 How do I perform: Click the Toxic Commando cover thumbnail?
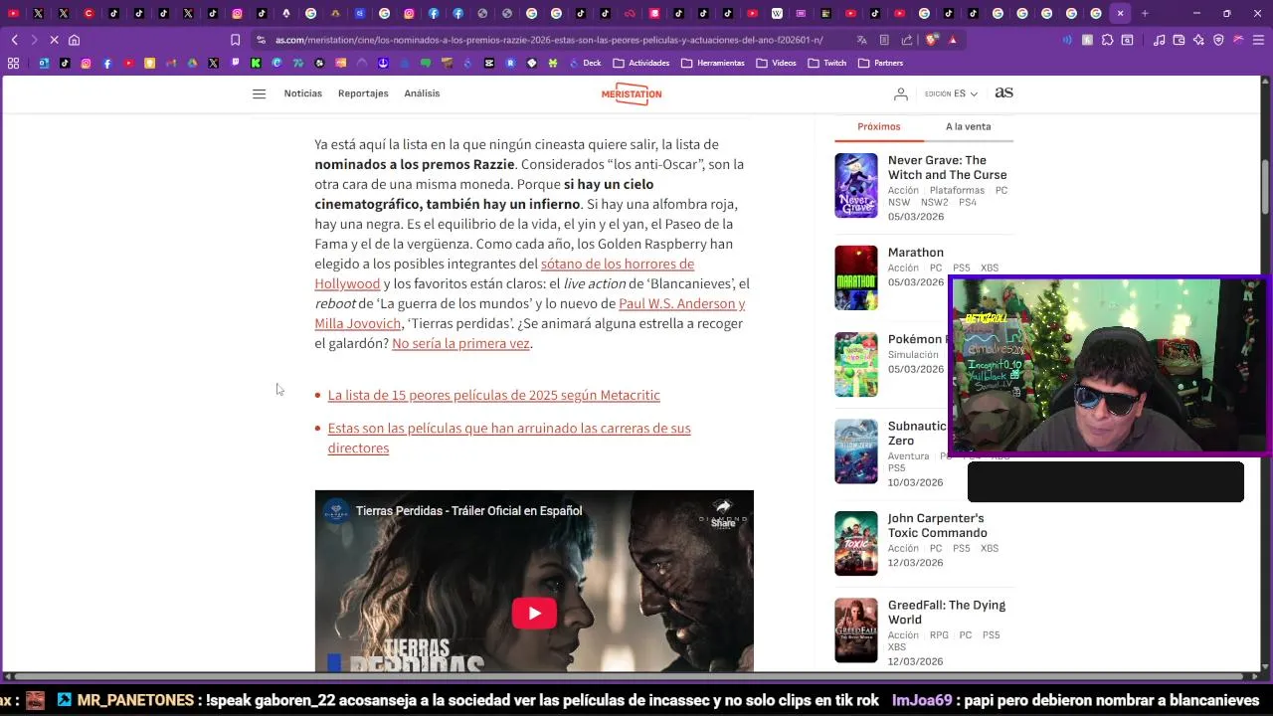coord(856,543)
